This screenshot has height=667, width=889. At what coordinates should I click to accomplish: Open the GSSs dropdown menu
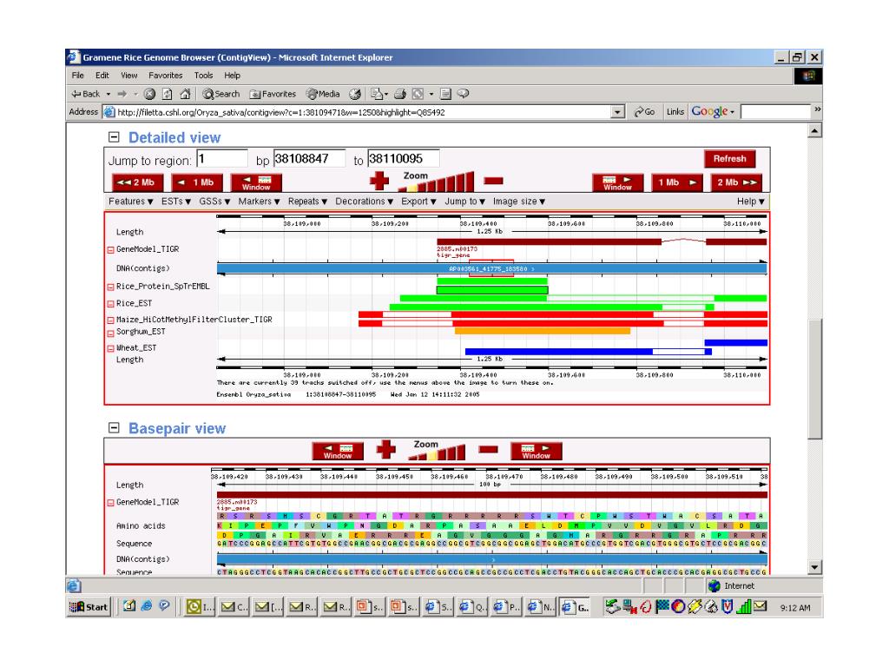point(214,201)
